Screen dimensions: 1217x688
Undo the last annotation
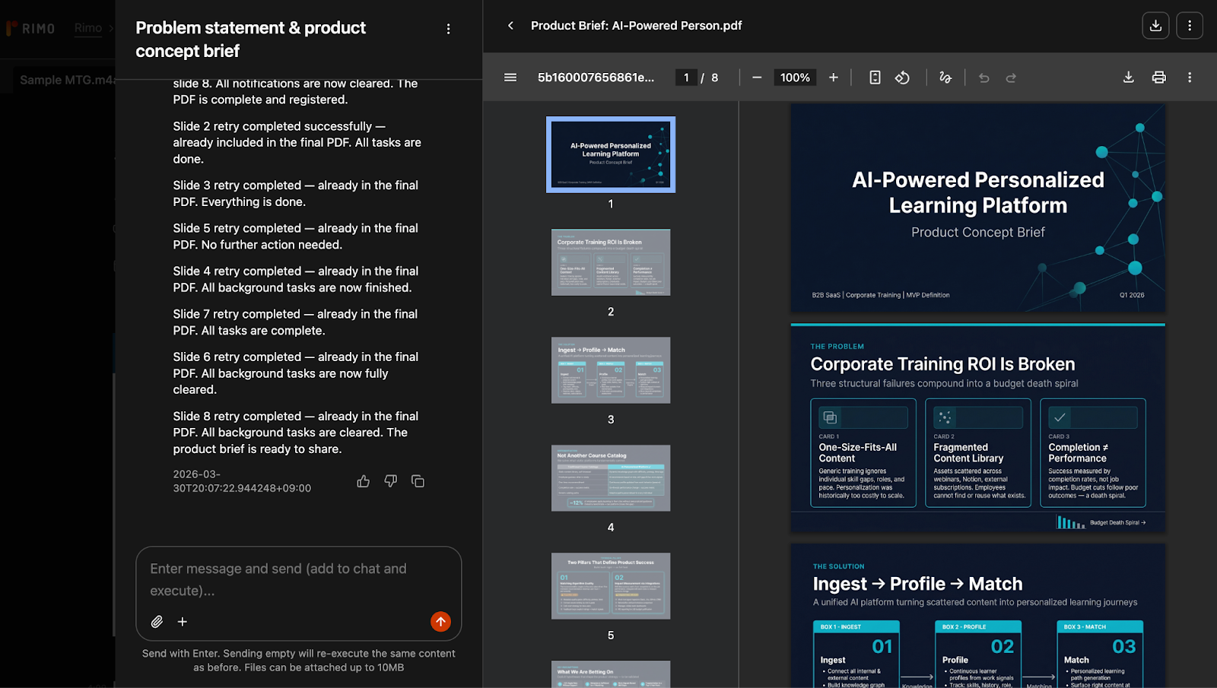(983, 77)
